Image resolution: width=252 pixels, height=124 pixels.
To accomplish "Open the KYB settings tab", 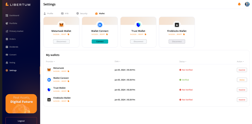I will point(65,13).
